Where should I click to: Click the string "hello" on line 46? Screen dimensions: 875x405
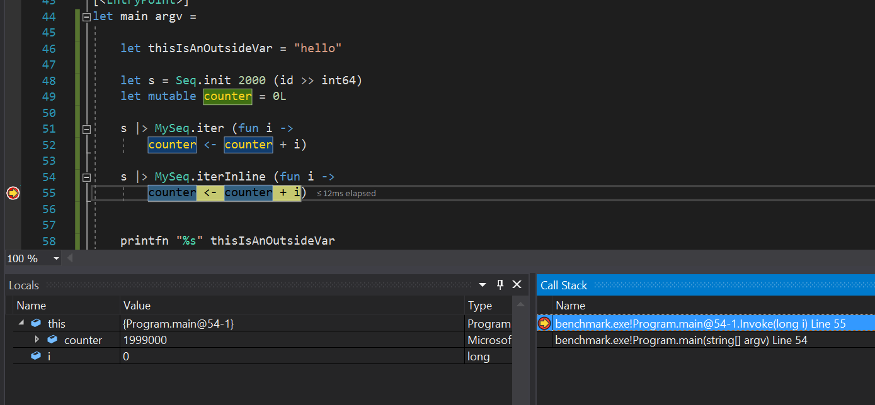pyautogui.click(x=317, y=48)
